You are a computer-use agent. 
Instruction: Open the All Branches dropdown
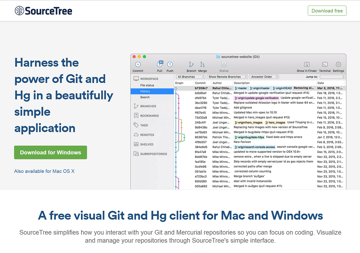coord(191,77)
